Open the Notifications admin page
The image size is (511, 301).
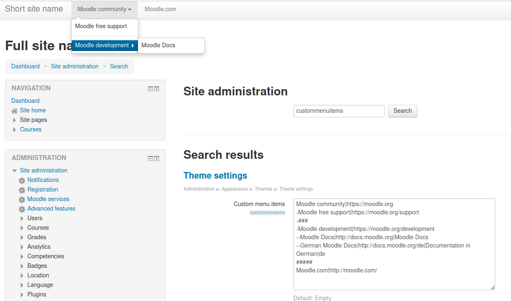pos(43,180)
